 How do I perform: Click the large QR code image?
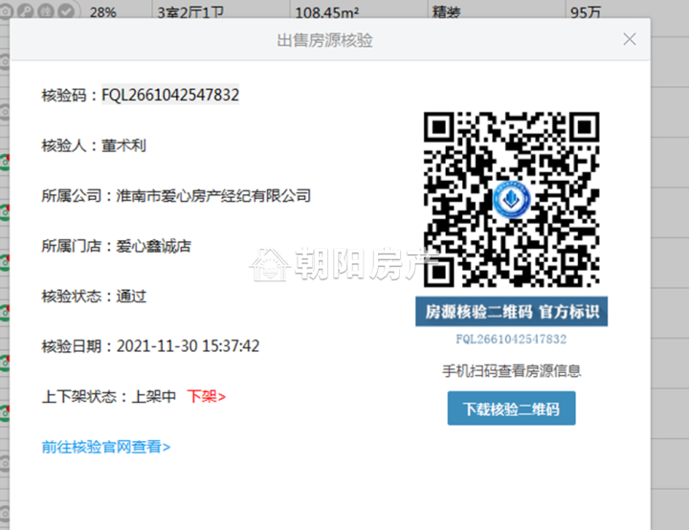pos(511,199)
